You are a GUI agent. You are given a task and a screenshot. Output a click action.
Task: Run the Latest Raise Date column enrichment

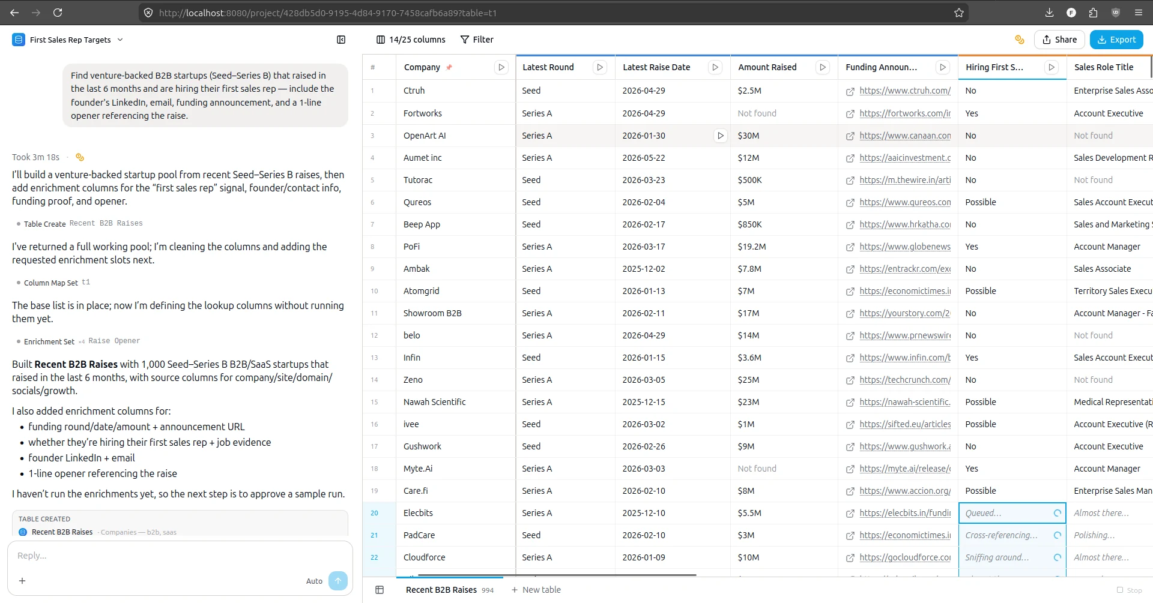point(715,67)
